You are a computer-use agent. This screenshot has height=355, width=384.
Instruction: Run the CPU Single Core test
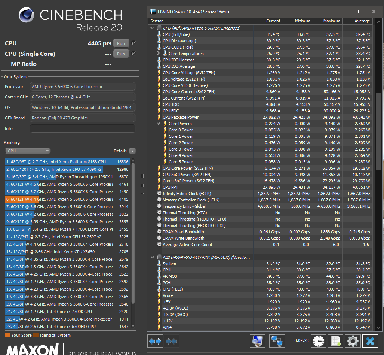(121, 54)
